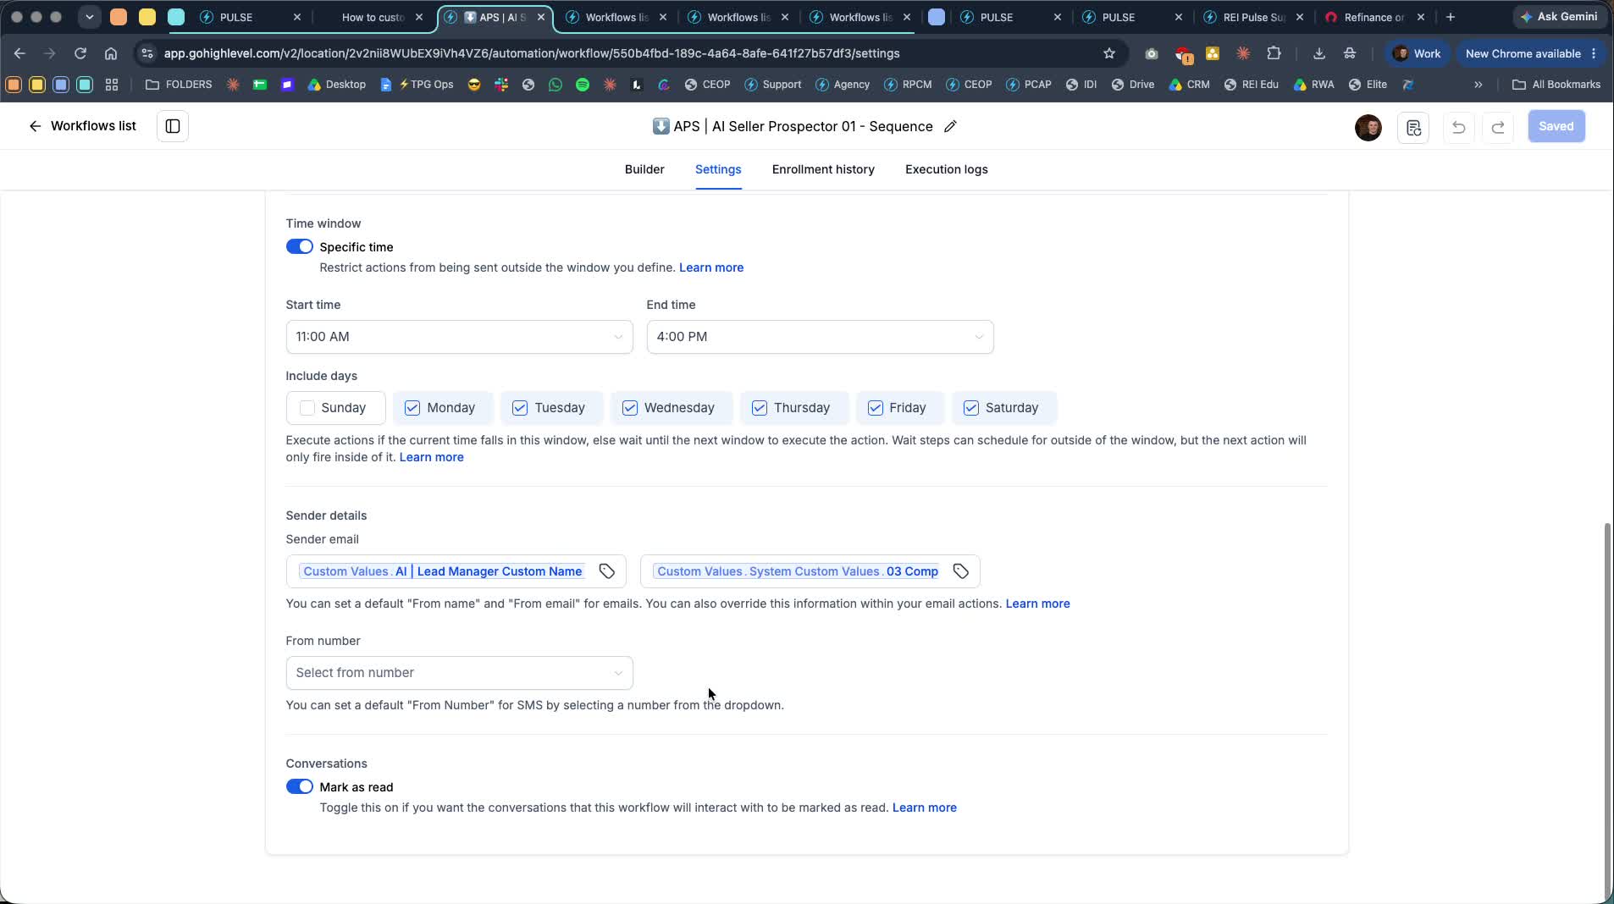This screenshot has width=1614, height=904.
Task: Disable the Specific time toggle
Action: pyautogui.click(x=300, y=247)
